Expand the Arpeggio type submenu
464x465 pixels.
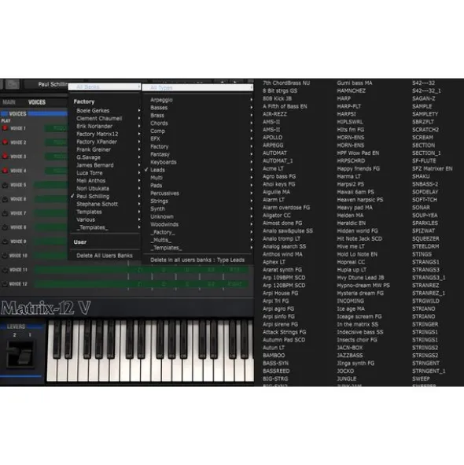197,100
